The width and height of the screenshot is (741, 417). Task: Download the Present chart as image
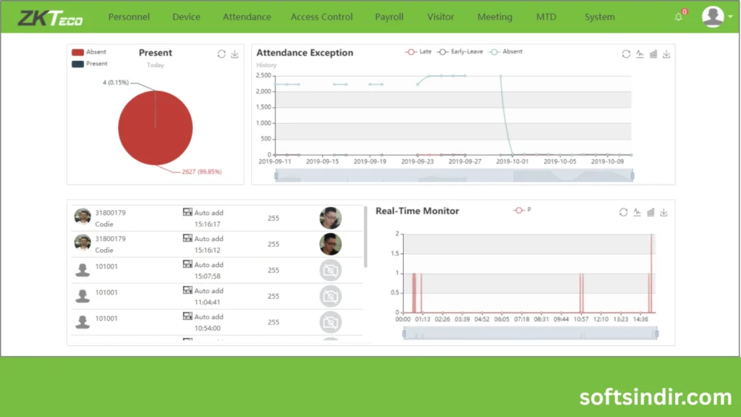(234, 54)
